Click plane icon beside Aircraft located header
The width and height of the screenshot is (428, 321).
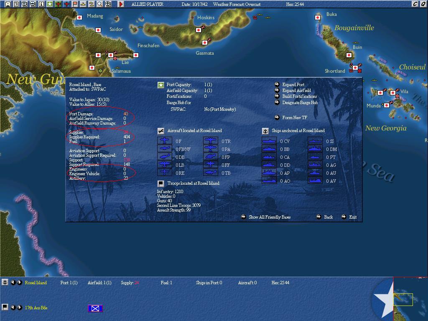(161, 131)
